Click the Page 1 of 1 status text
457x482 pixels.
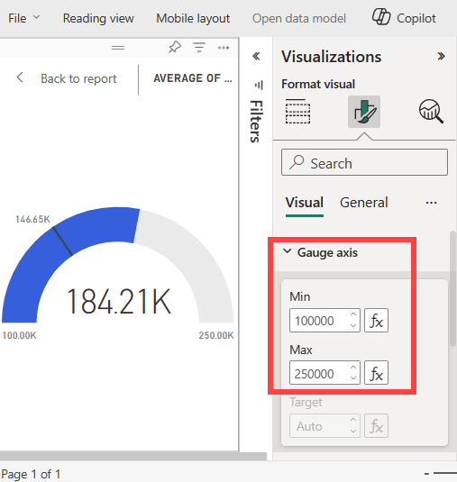[x=31, y=474]
